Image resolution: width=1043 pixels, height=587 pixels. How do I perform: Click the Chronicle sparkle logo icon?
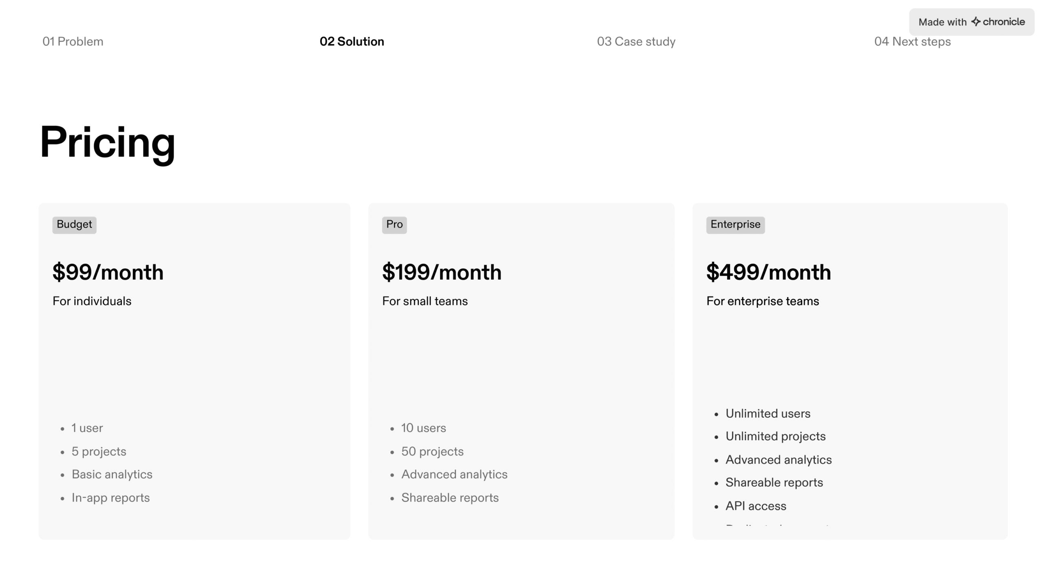point(975,22)
